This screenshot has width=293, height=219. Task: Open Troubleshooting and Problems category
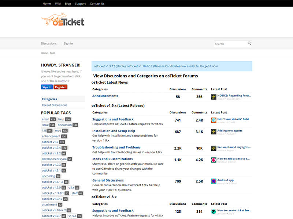pos(116,147)
